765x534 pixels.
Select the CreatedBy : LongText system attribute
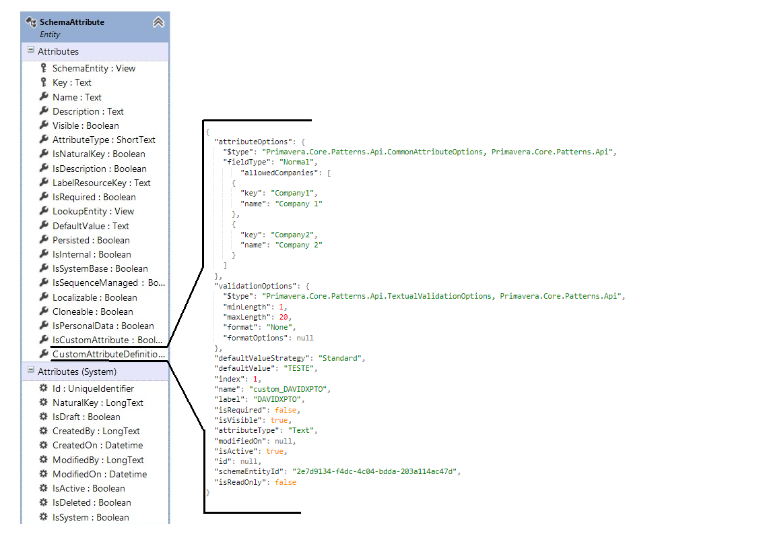pos(95,431)
